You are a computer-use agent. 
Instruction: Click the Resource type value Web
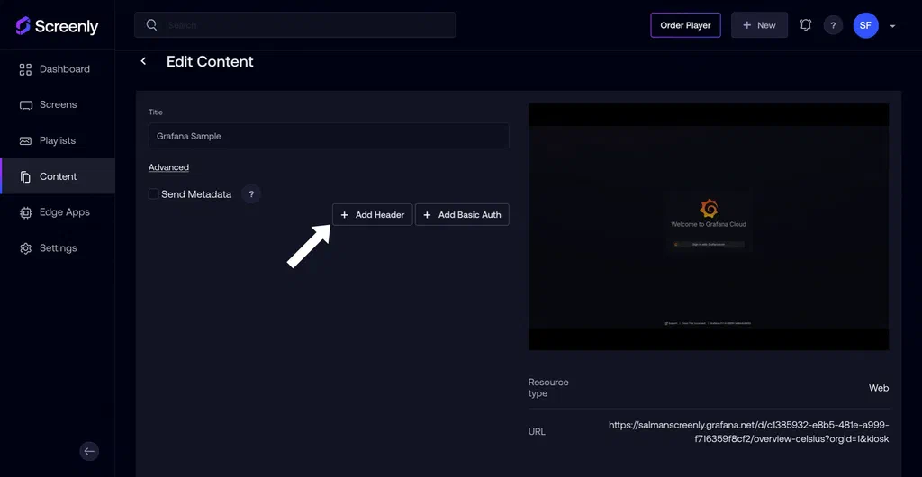879,388
